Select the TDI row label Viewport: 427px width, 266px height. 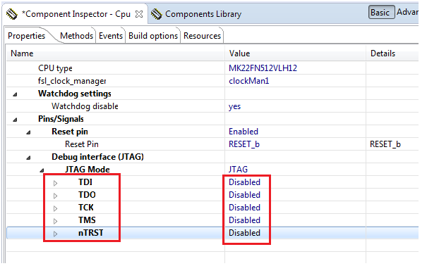tap(85, 182)
